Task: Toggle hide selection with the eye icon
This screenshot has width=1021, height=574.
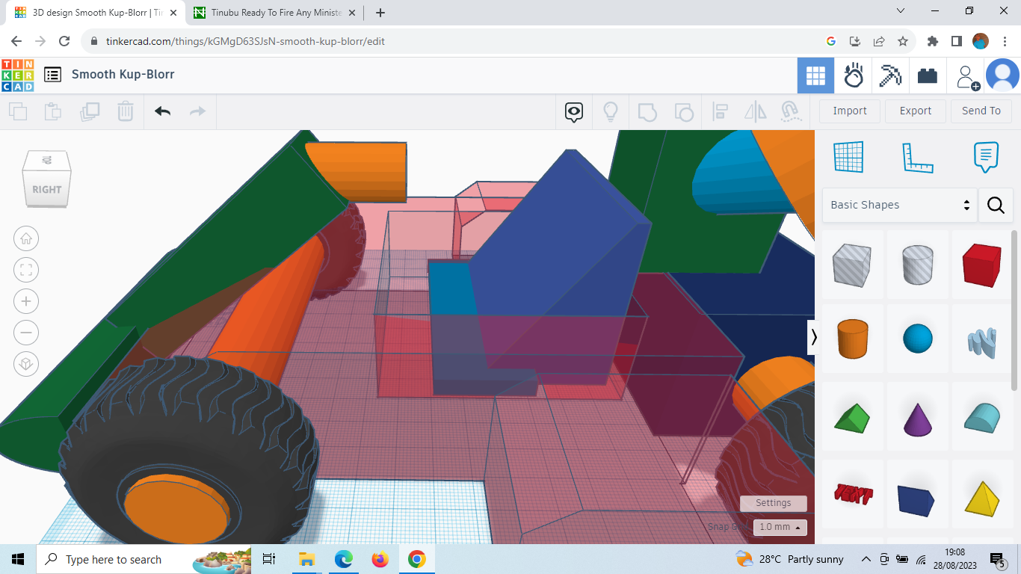Action: 573,111
